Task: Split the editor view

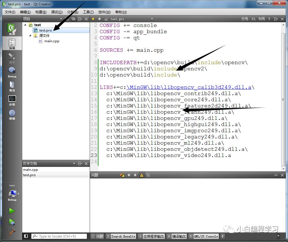Action: pos(276,19)
